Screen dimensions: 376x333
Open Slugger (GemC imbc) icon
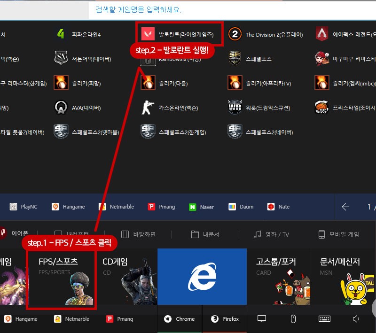pyautogui.click(x=322, y=83)
